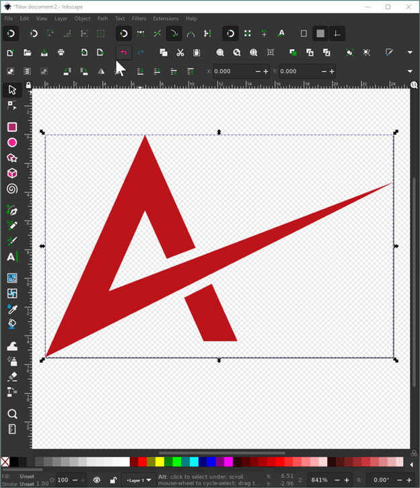Click the vertical canvas scrollbar
Image resolution: width=420 pixels, height=488 pixels.
point(414,282)
